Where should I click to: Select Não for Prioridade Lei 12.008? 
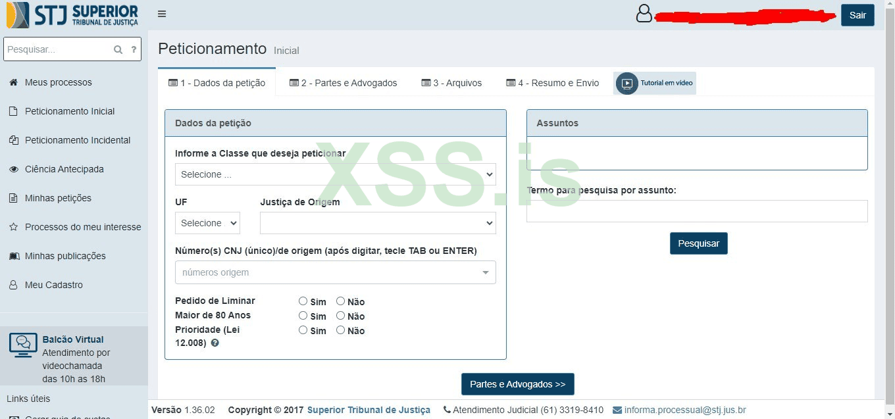click(340, 330)
